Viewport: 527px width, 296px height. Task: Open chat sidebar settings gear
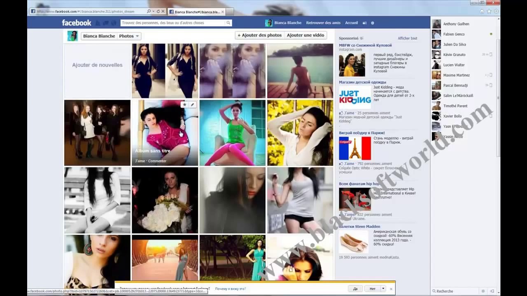click(x=483, y=291)
